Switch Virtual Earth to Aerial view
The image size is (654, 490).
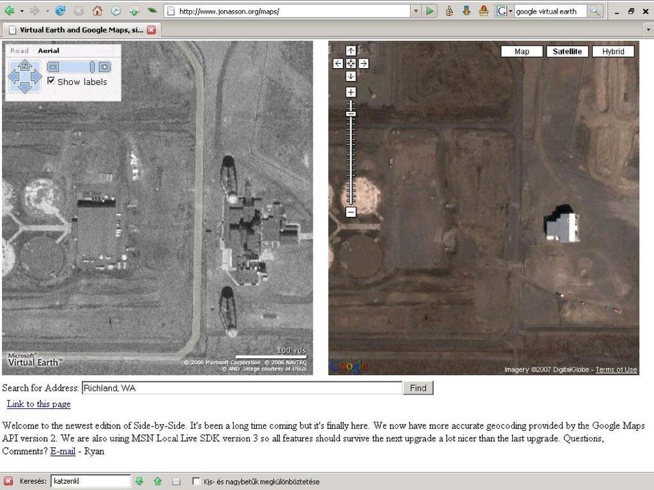(x=48, y=50)
